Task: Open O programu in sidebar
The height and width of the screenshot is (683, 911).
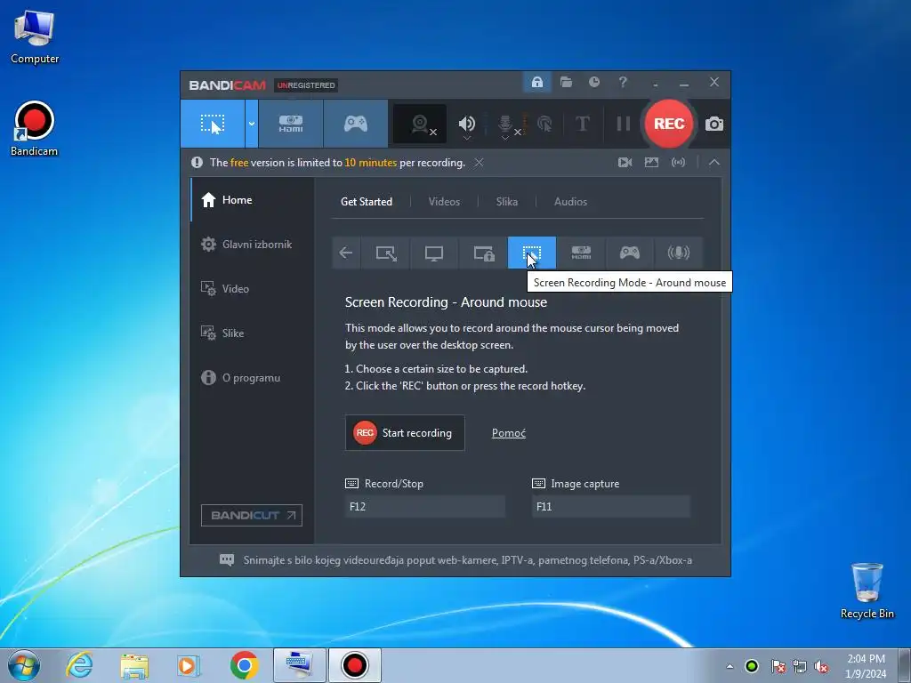Action: point(252,377)
